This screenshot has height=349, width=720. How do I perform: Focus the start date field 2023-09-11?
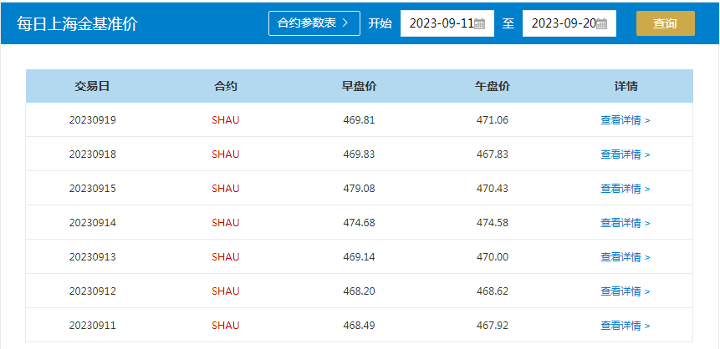tap(439, 23)
